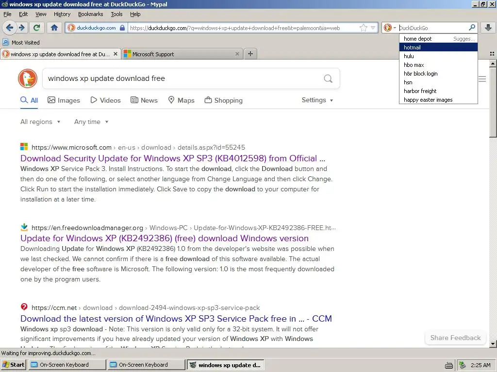
Task: Choose the harbor freight suggestion
Action: pyautogui.click(x=438, y=91)
